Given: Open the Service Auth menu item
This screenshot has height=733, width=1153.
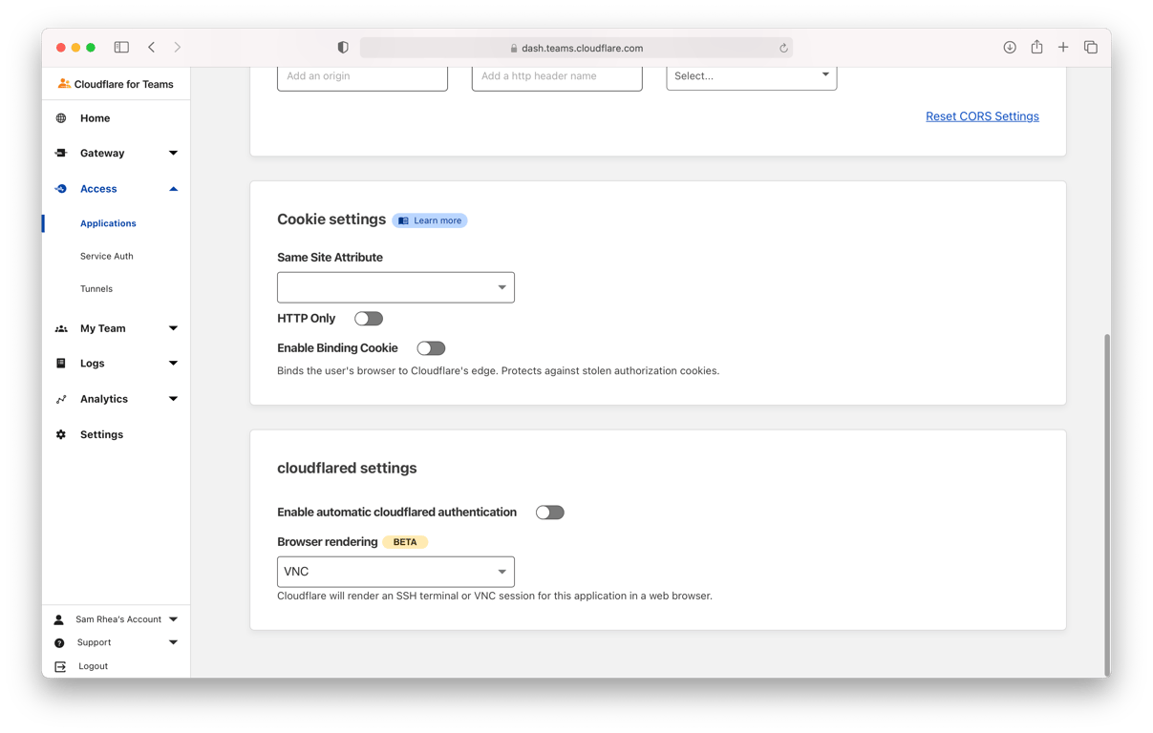Looking at the screenshot, I should click(107, 256).
